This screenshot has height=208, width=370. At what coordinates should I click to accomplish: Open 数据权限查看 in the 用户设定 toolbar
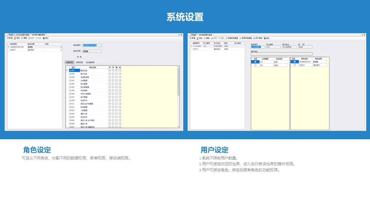pos(232,38)
